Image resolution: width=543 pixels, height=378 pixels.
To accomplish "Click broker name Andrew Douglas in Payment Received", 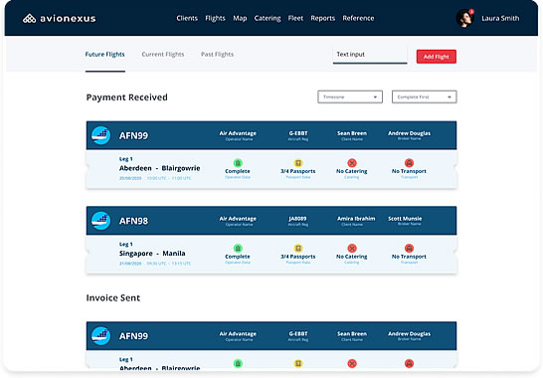I will pos(409,133).
